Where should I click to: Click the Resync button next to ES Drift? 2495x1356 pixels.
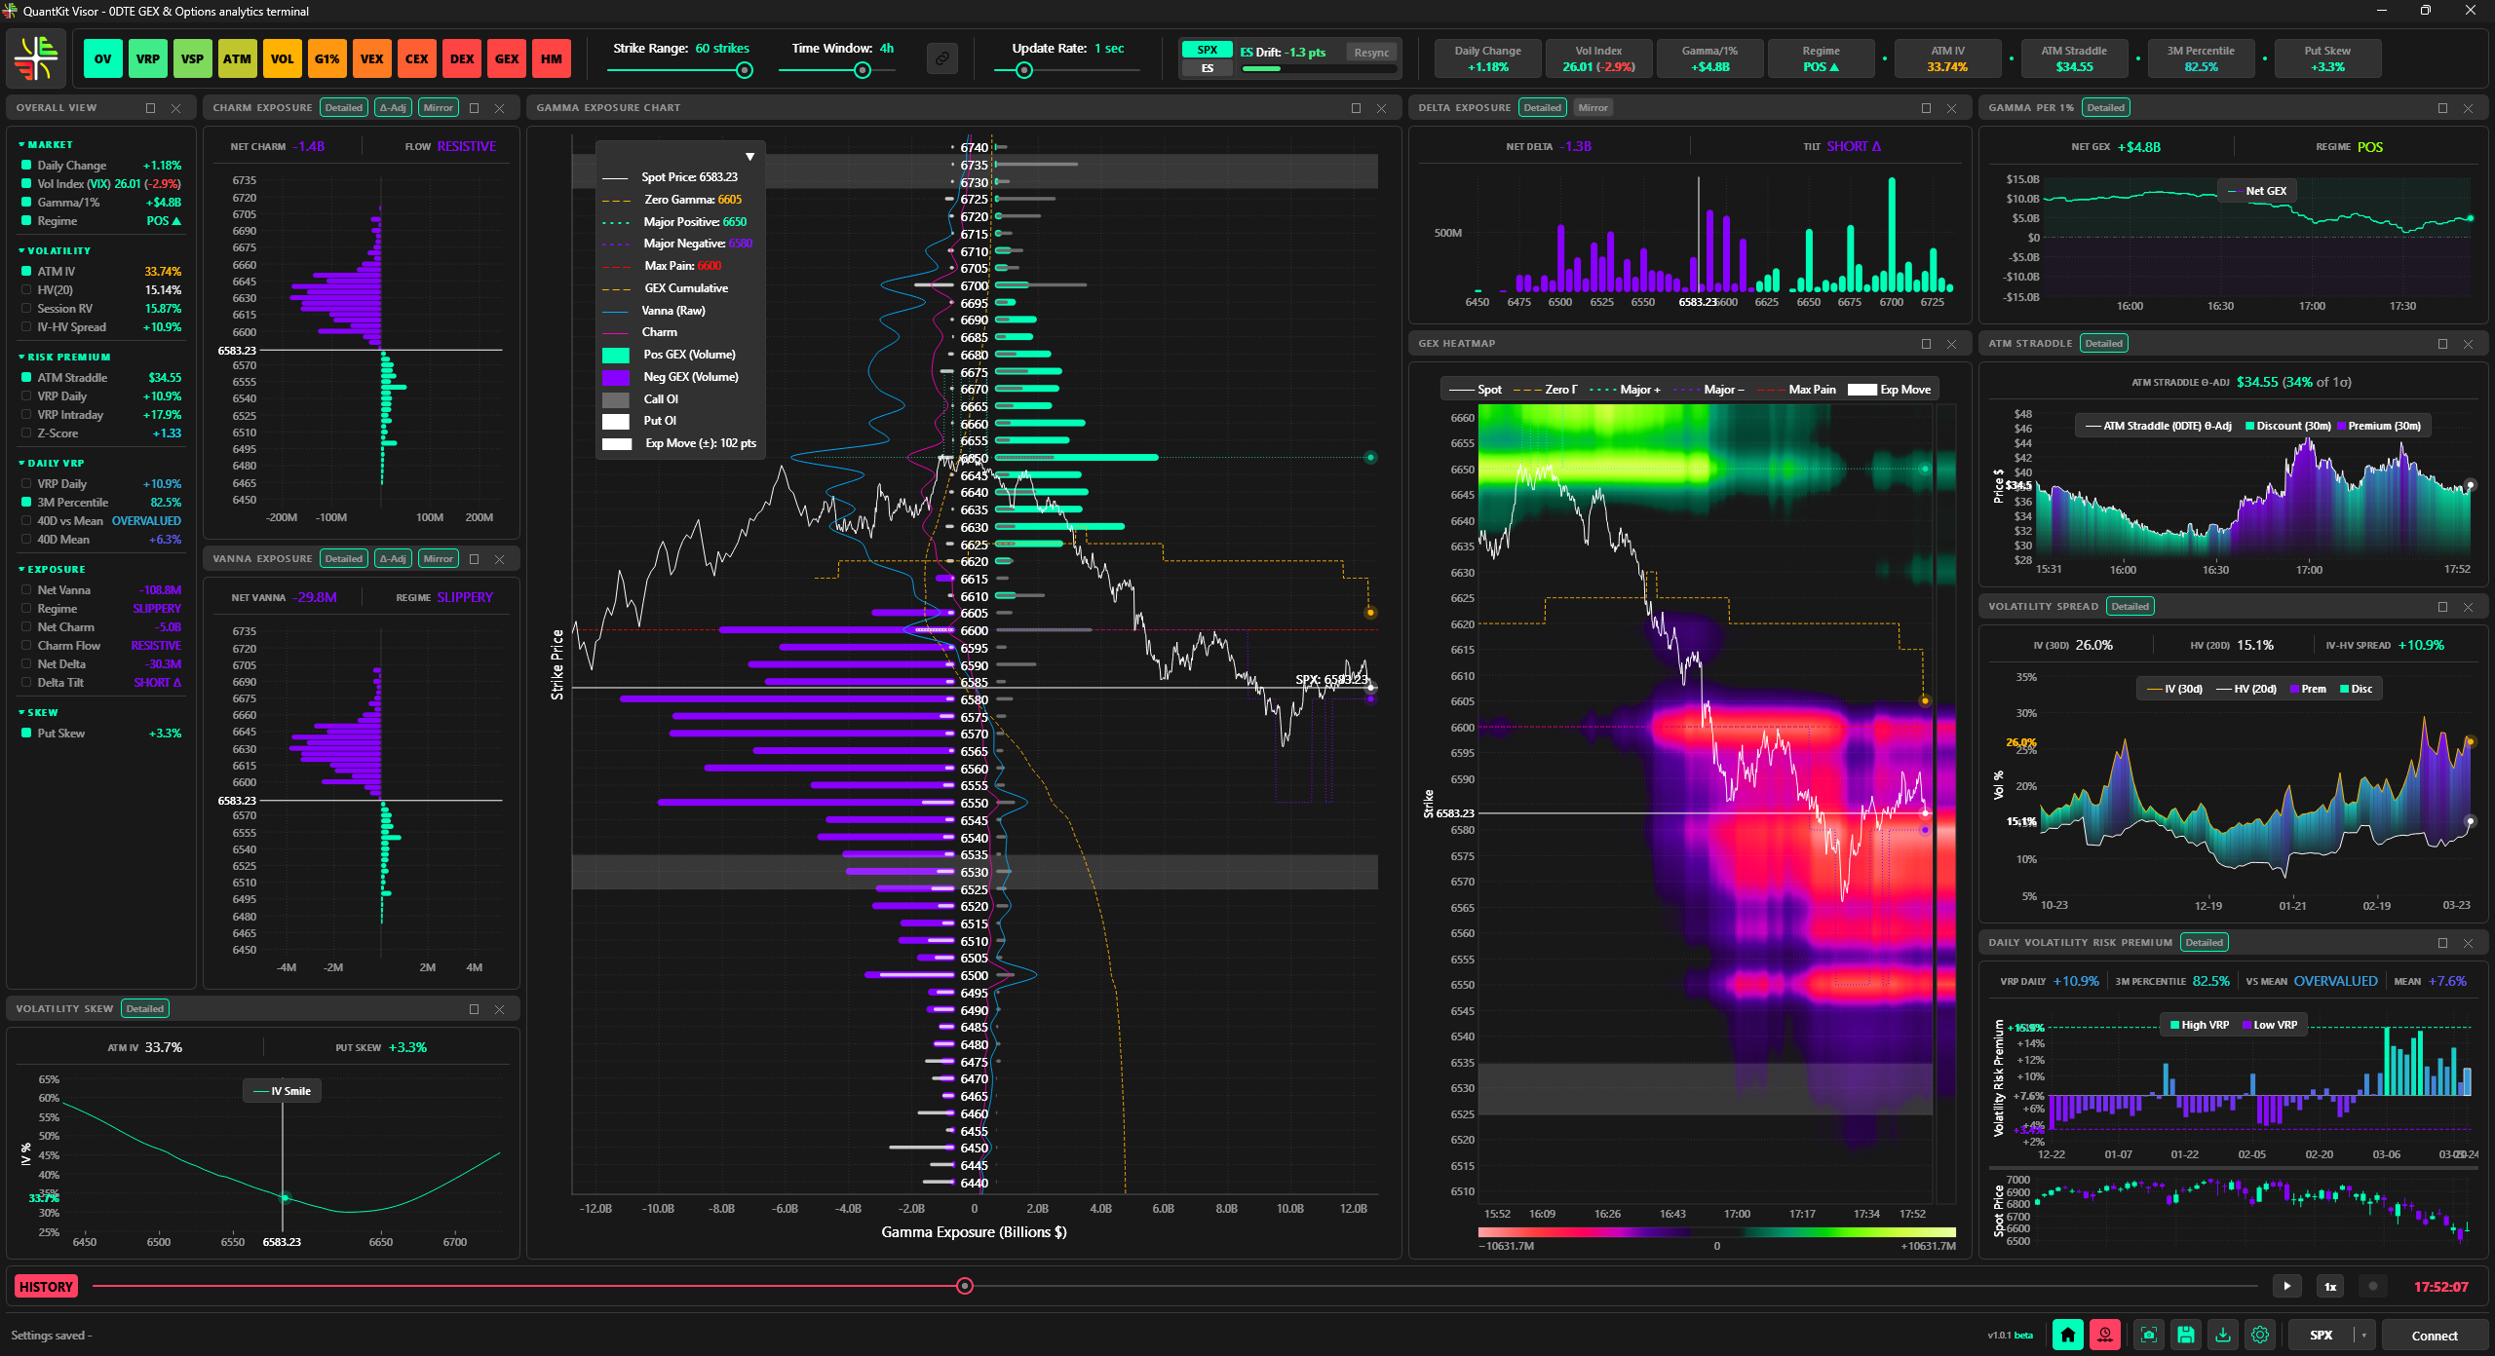point(1371,52)
